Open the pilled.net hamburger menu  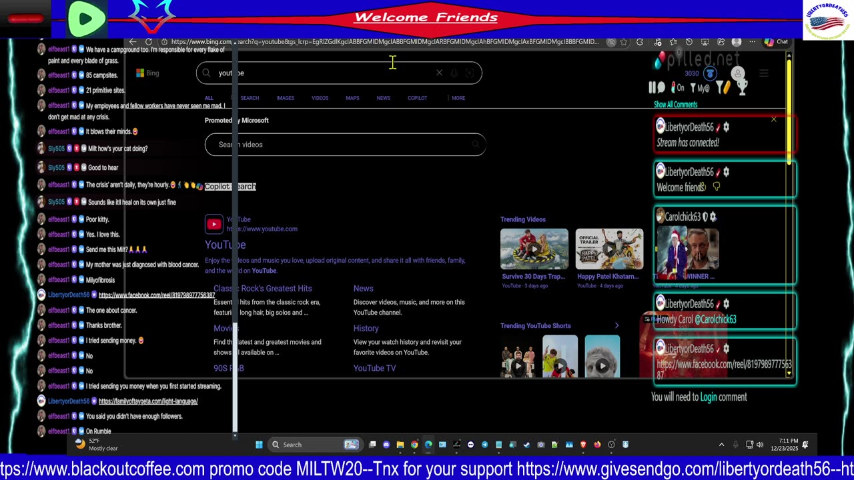click(763, 73)
